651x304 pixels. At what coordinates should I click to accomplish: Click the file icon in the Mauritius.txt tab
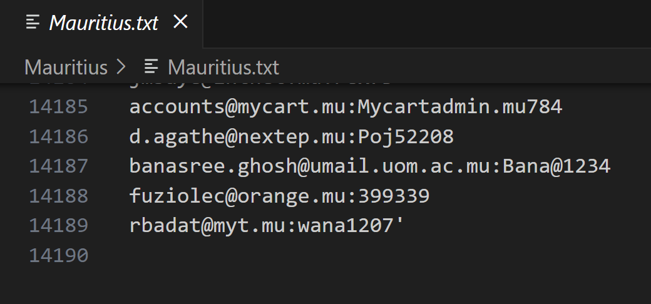coord(33,23)
